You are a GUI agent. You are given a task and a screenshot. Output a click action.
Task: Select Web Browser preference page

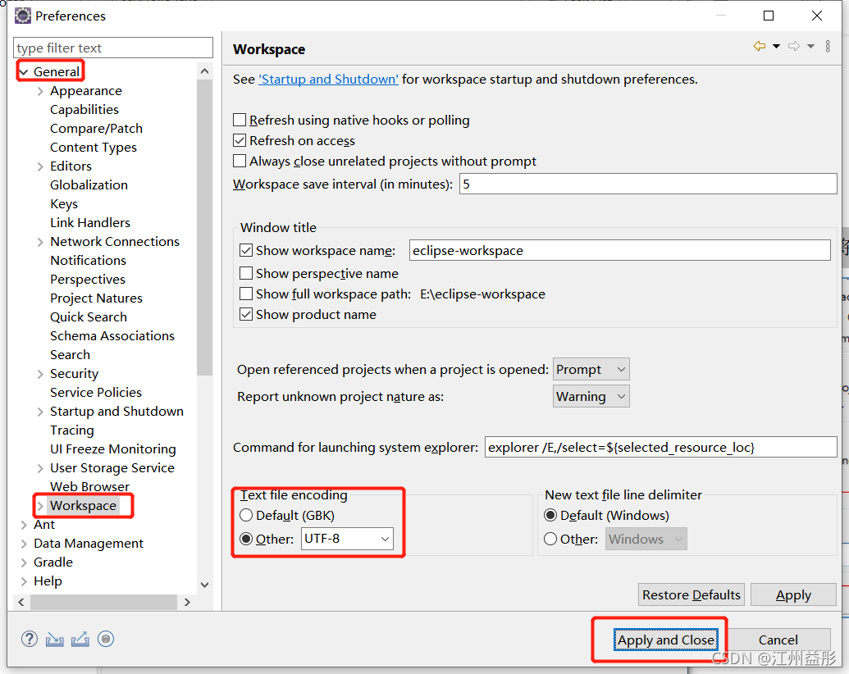tap(90, 486)
